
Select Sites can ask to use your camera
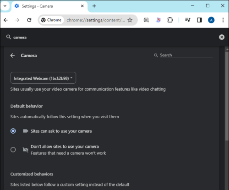click(x=13, y=131)
